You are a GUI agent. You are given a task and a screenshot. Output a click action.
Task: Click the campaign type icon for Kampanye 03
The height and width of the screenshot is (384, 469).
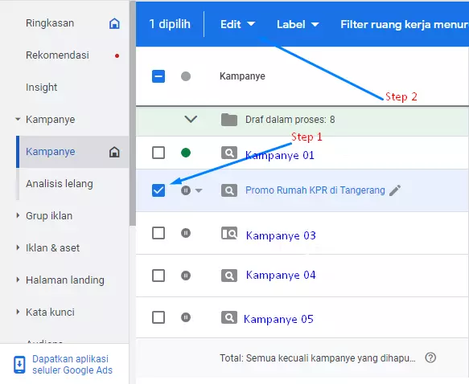tap(229, 233)
